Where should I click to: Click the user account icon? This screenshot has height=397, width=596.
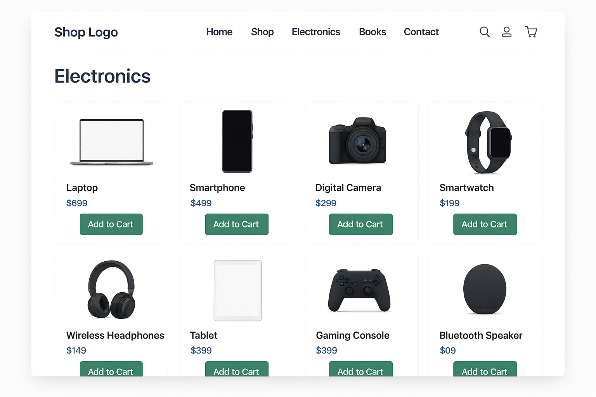pyautogui.click(x=507, y=32)
